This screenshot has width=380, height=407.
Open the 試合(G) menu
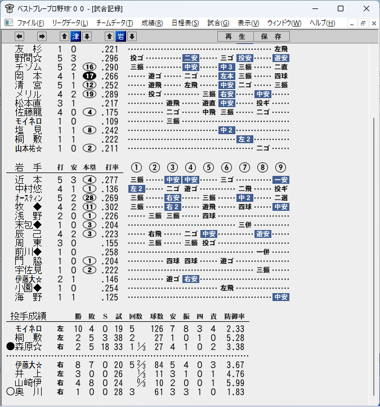click(218, 23)
